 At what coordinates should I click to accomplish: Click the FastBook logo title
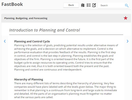(12, 4)
